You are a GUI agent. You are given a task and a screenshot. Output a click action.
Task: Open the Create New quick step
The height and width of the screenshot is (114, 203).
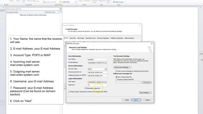click(x=64, y=2)
